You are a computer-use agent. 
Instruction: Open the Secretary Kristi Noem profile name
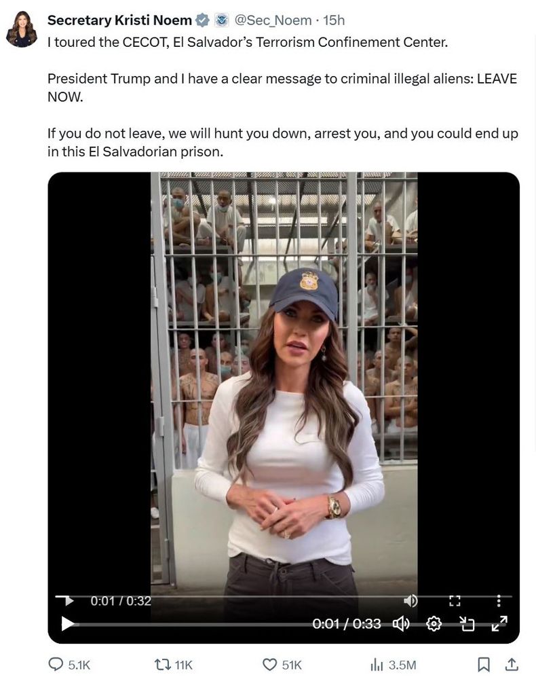click(x=119, y=20)
